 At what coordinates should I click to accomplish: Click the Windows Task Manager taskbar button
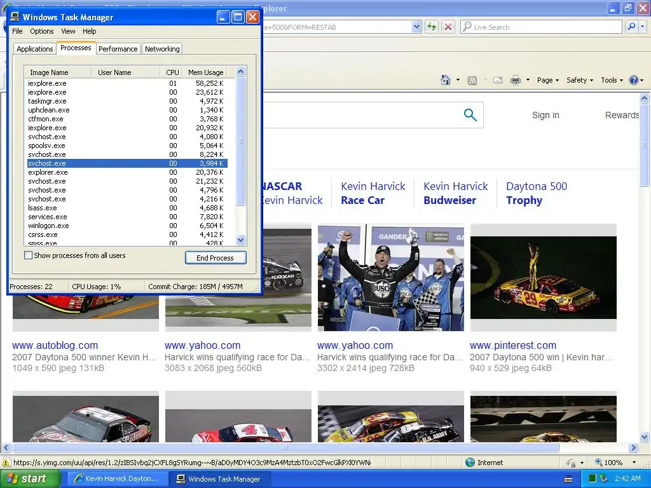pos(221,479)
